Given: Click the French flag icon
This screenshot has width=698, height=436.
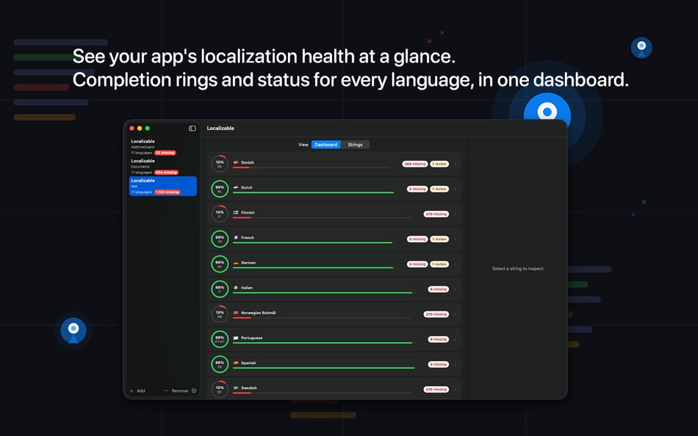Looking at the screenshot, I should pos(236,238).
